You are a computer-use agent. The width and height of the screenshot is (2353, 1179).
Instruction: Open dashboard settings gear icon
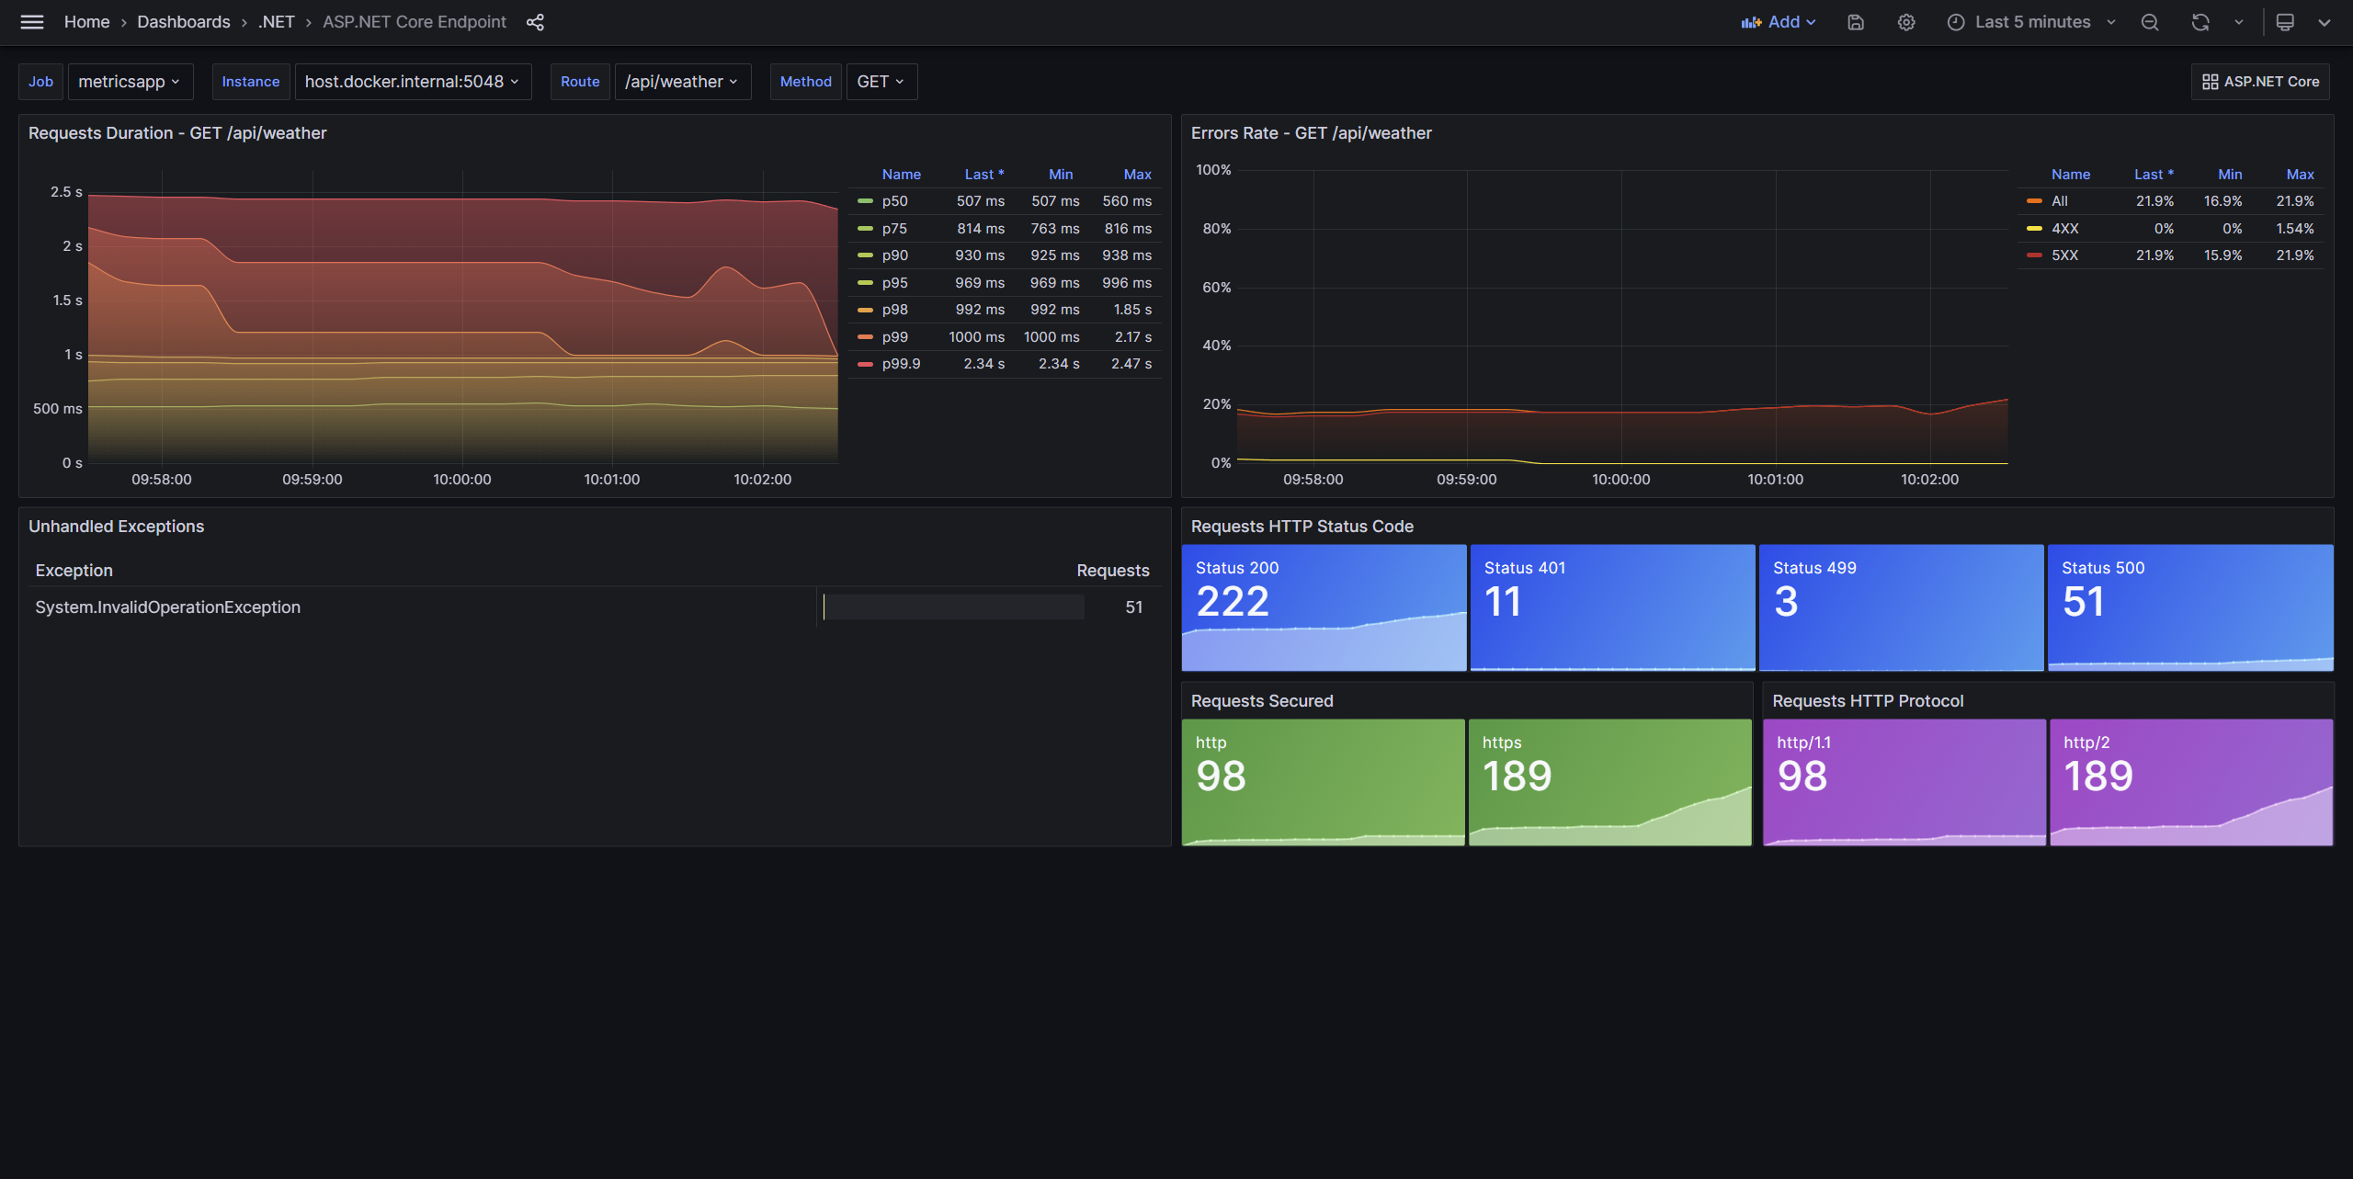pos(1906,22)
